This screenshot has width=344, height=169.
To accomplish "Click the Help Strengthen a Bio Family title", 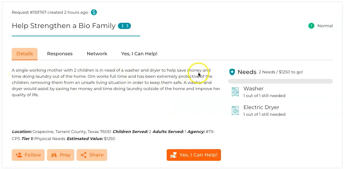I will pyautogui.click(x=64, y=26).
